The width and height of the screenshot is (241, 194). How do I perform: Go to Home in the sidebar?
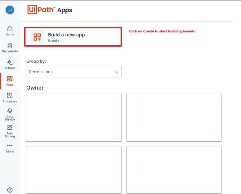click(x=10, y=31)
